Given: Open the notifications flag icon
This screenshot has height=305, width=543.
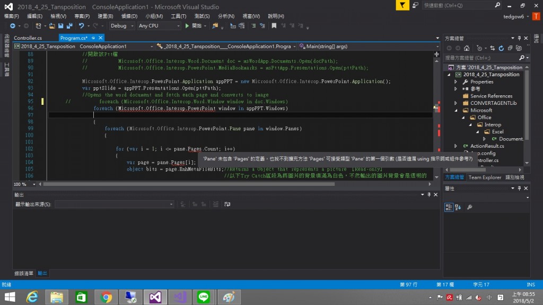Looking at the screenshot, I should pos(402,5).
